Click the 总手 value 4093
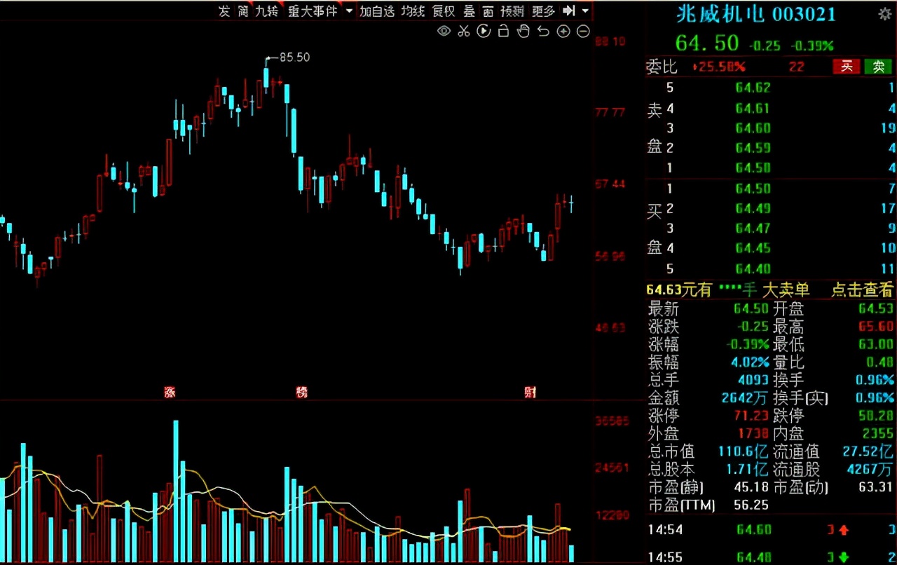 click(x=753, y=380)
